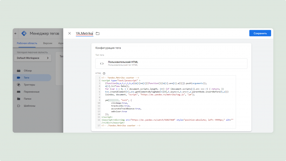The width and height of the screenshot is (286, 161).
Task: Click the Теги tag icon
Action: point(19,78)
